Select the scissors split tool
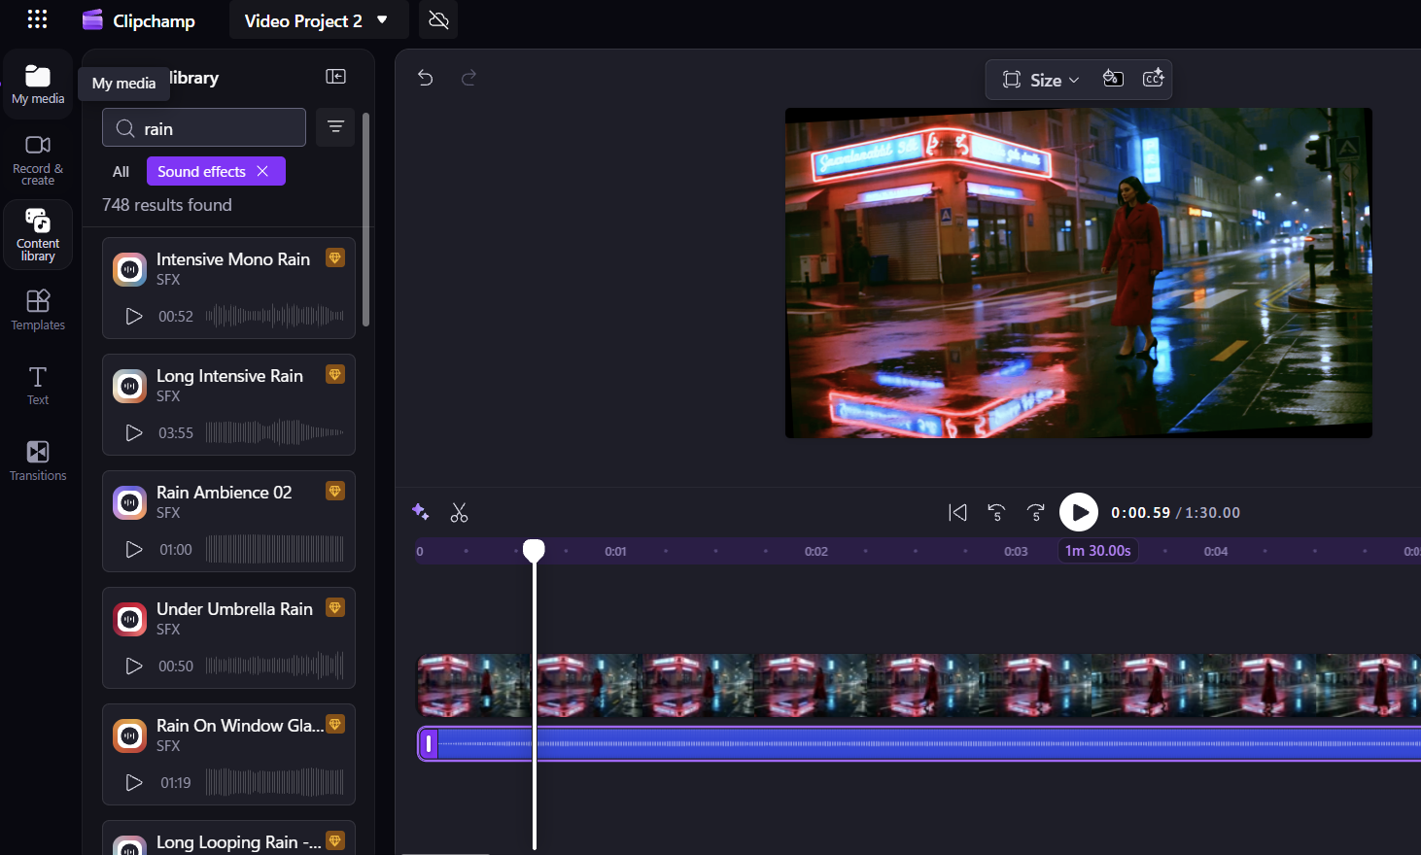The height and width of the screenshot is (855, 1421). 460,512
